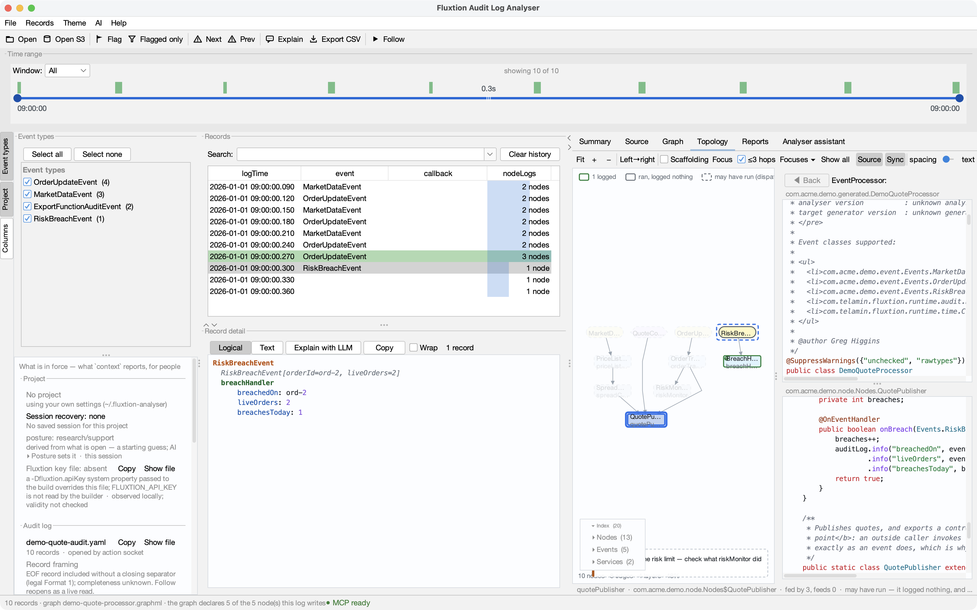Image resolution: width=977 pixels, height=610 pixels.
Task: Click the Prev warning triangle icon
Action: 232,39
